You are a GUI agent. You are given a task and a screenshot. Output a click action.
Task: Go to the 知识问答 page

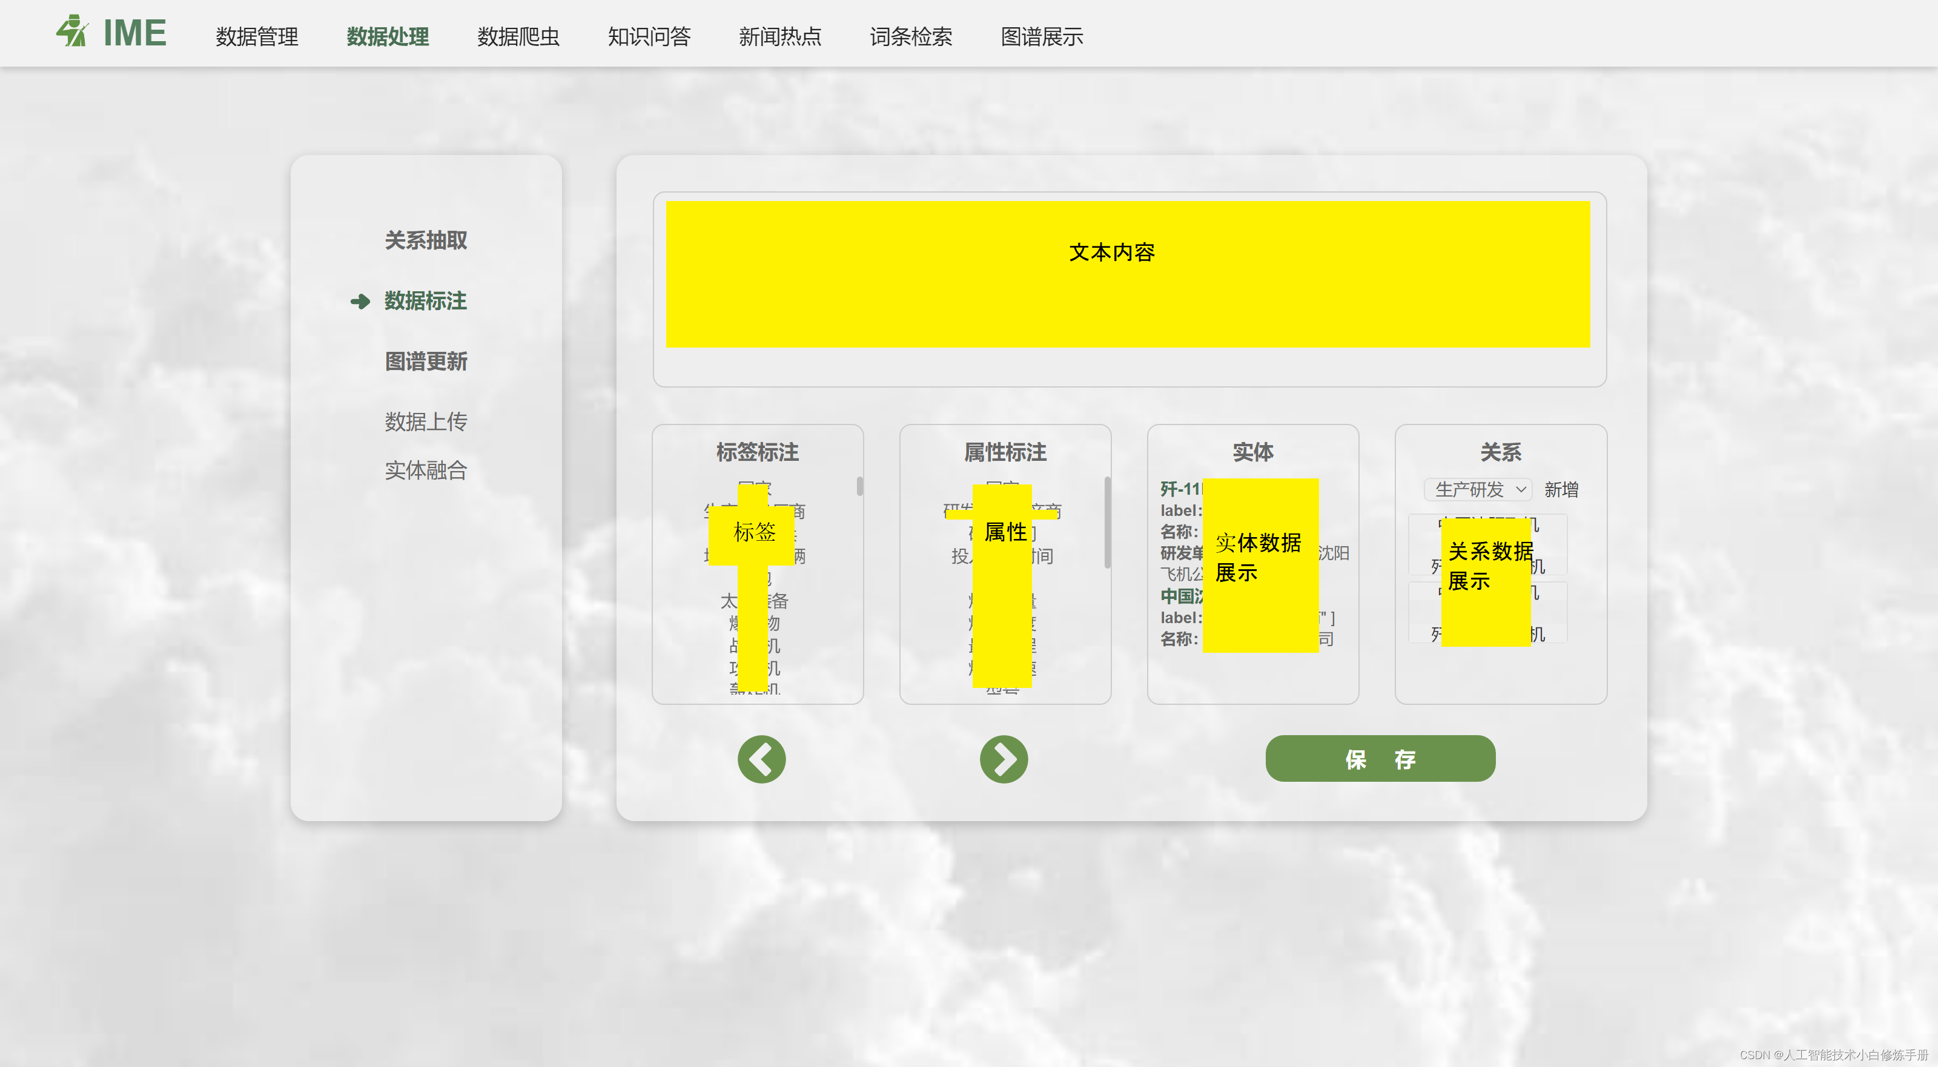click(x=649, y=36)
